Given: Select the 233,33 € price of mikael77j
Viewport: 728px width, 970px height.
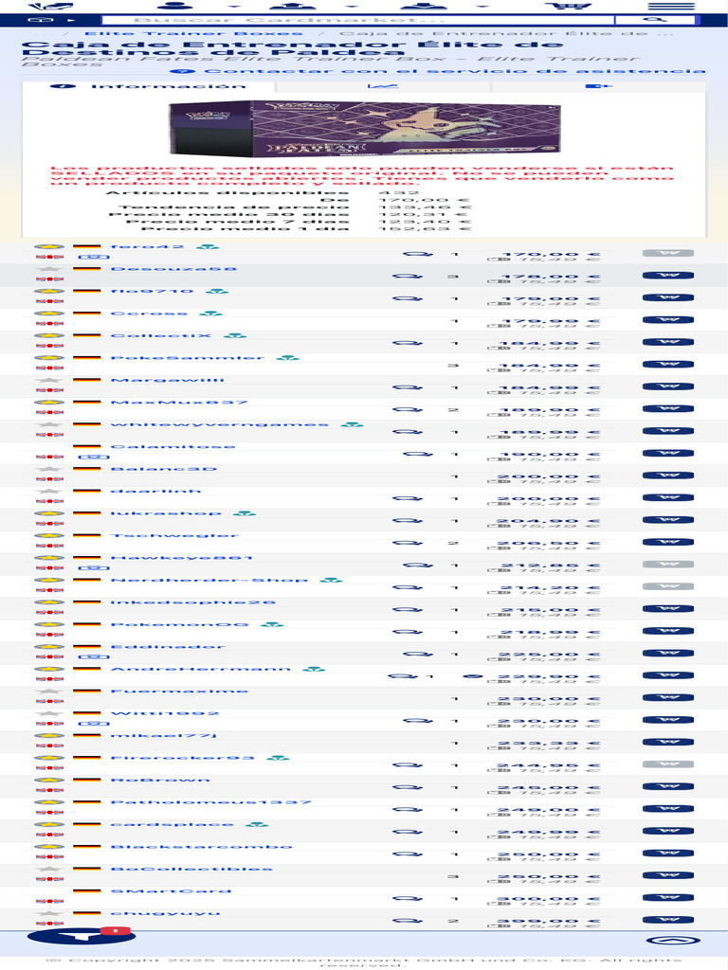Looking at the screenshot, I should [549, 743].
